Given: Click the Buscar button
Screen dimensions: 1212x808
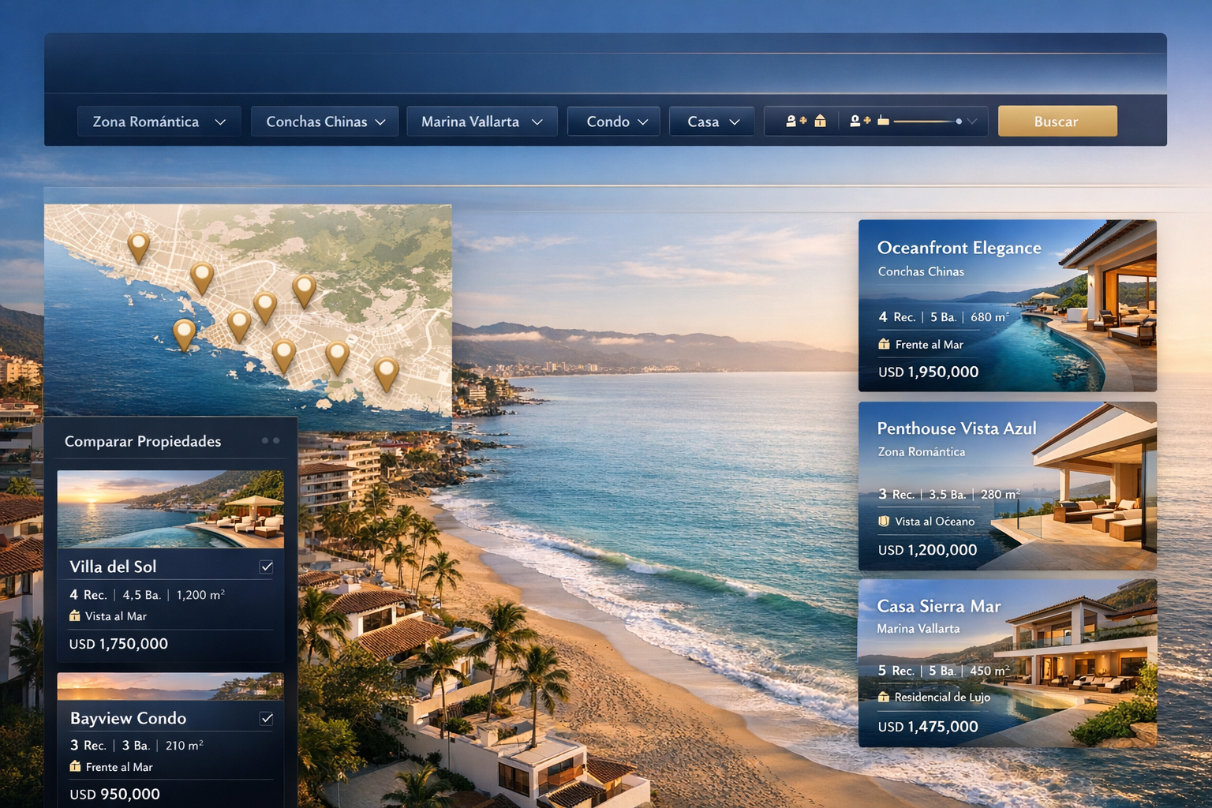Looking at the screenshot, I should (1057, 122).
